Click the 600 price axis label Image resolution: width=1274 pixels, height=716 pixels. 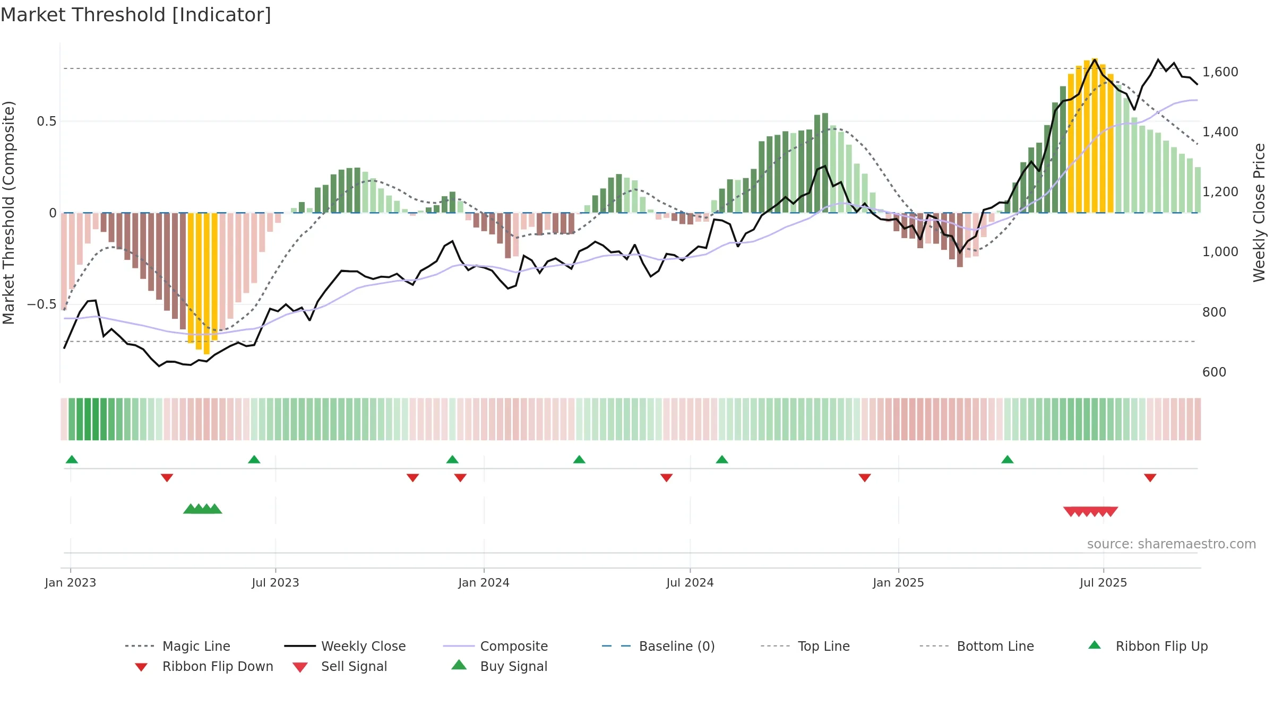[1215, 372]
